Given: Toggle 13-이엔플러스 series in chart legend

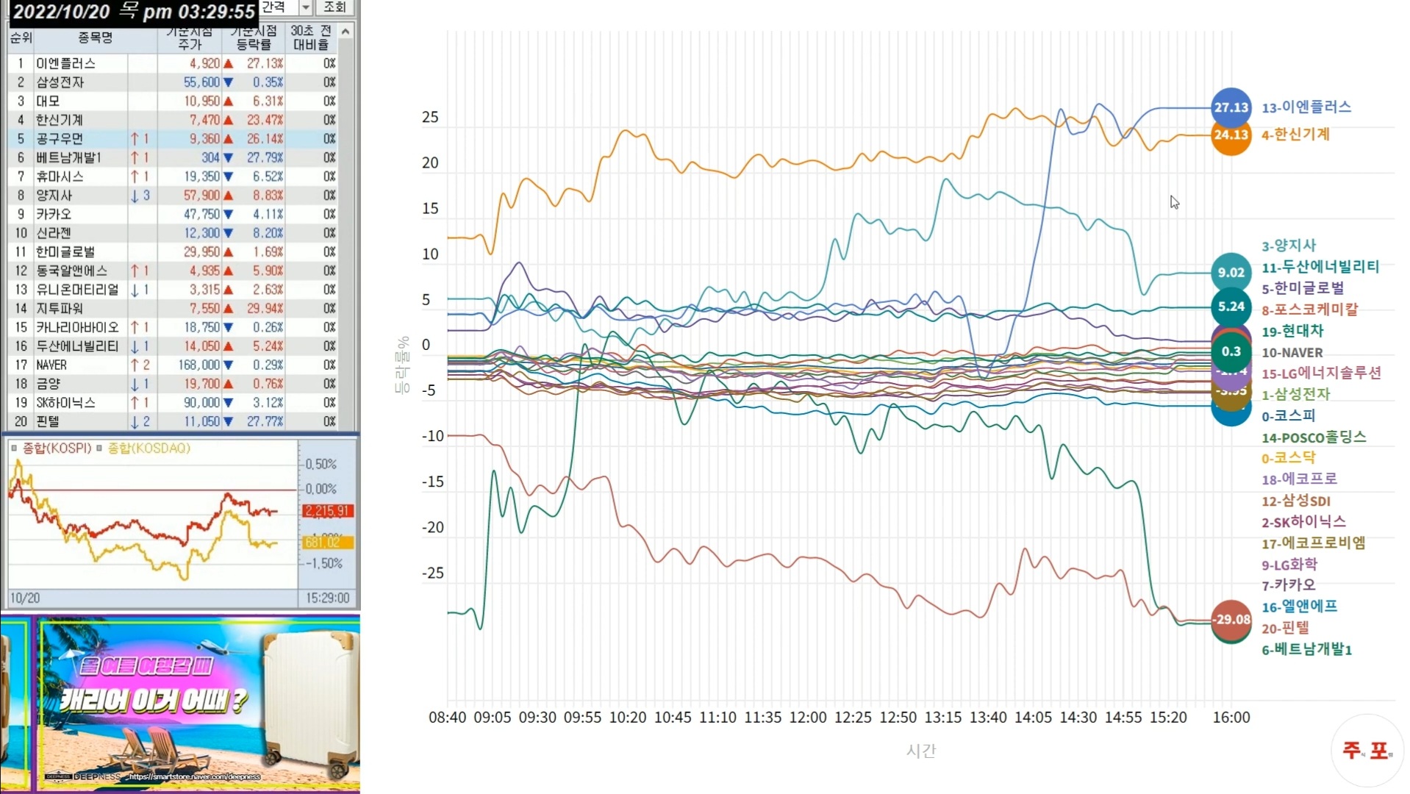Looking at the screenshot, I should point(1306,107).
